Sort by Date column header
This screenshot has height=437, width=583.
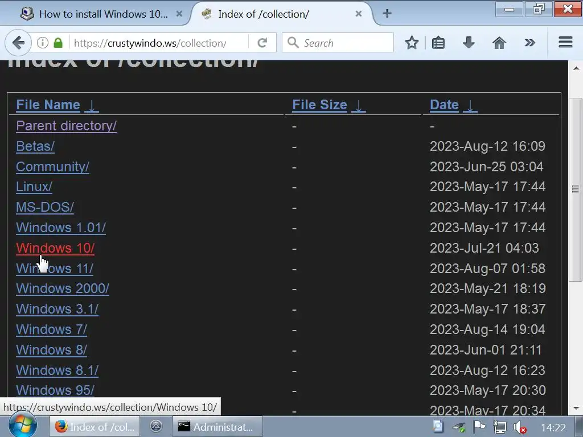coord(444,105)
